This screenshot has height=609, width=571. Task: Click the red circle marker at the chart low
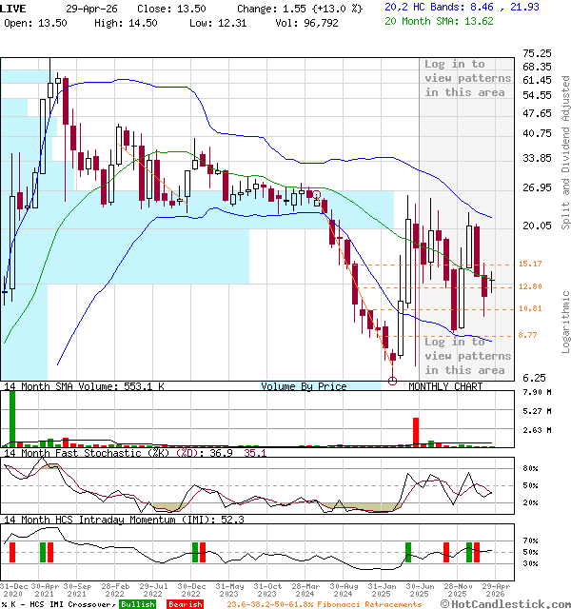392,382
